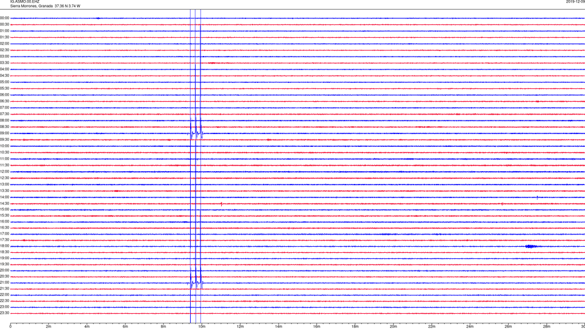Click the '6m' x-axis tick label
The height and width of the screenshot is (329, 585).
coord(126,327)
